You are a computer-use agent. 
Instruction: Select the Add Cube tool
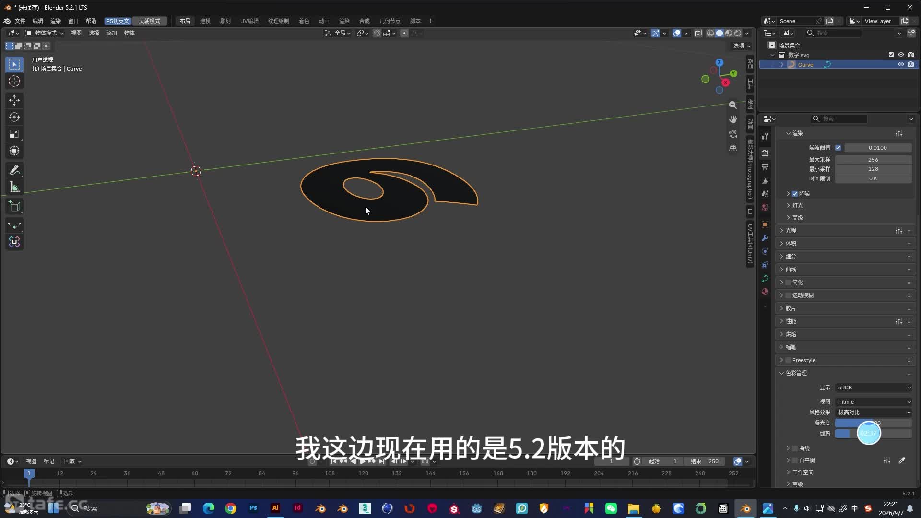(x=14, y=206)
